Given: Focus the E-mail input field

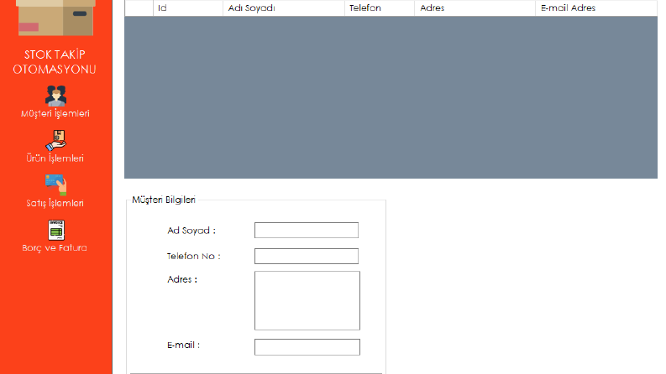Looking at the screenshot, I should [x=307, y=347].
